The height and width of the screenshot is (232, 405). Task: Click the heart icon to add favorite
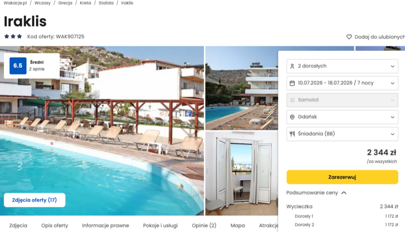click(x=349, y=37)
